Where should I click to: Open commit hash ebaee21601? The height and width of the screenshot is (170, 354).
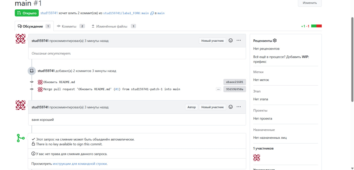coord(235,82)
